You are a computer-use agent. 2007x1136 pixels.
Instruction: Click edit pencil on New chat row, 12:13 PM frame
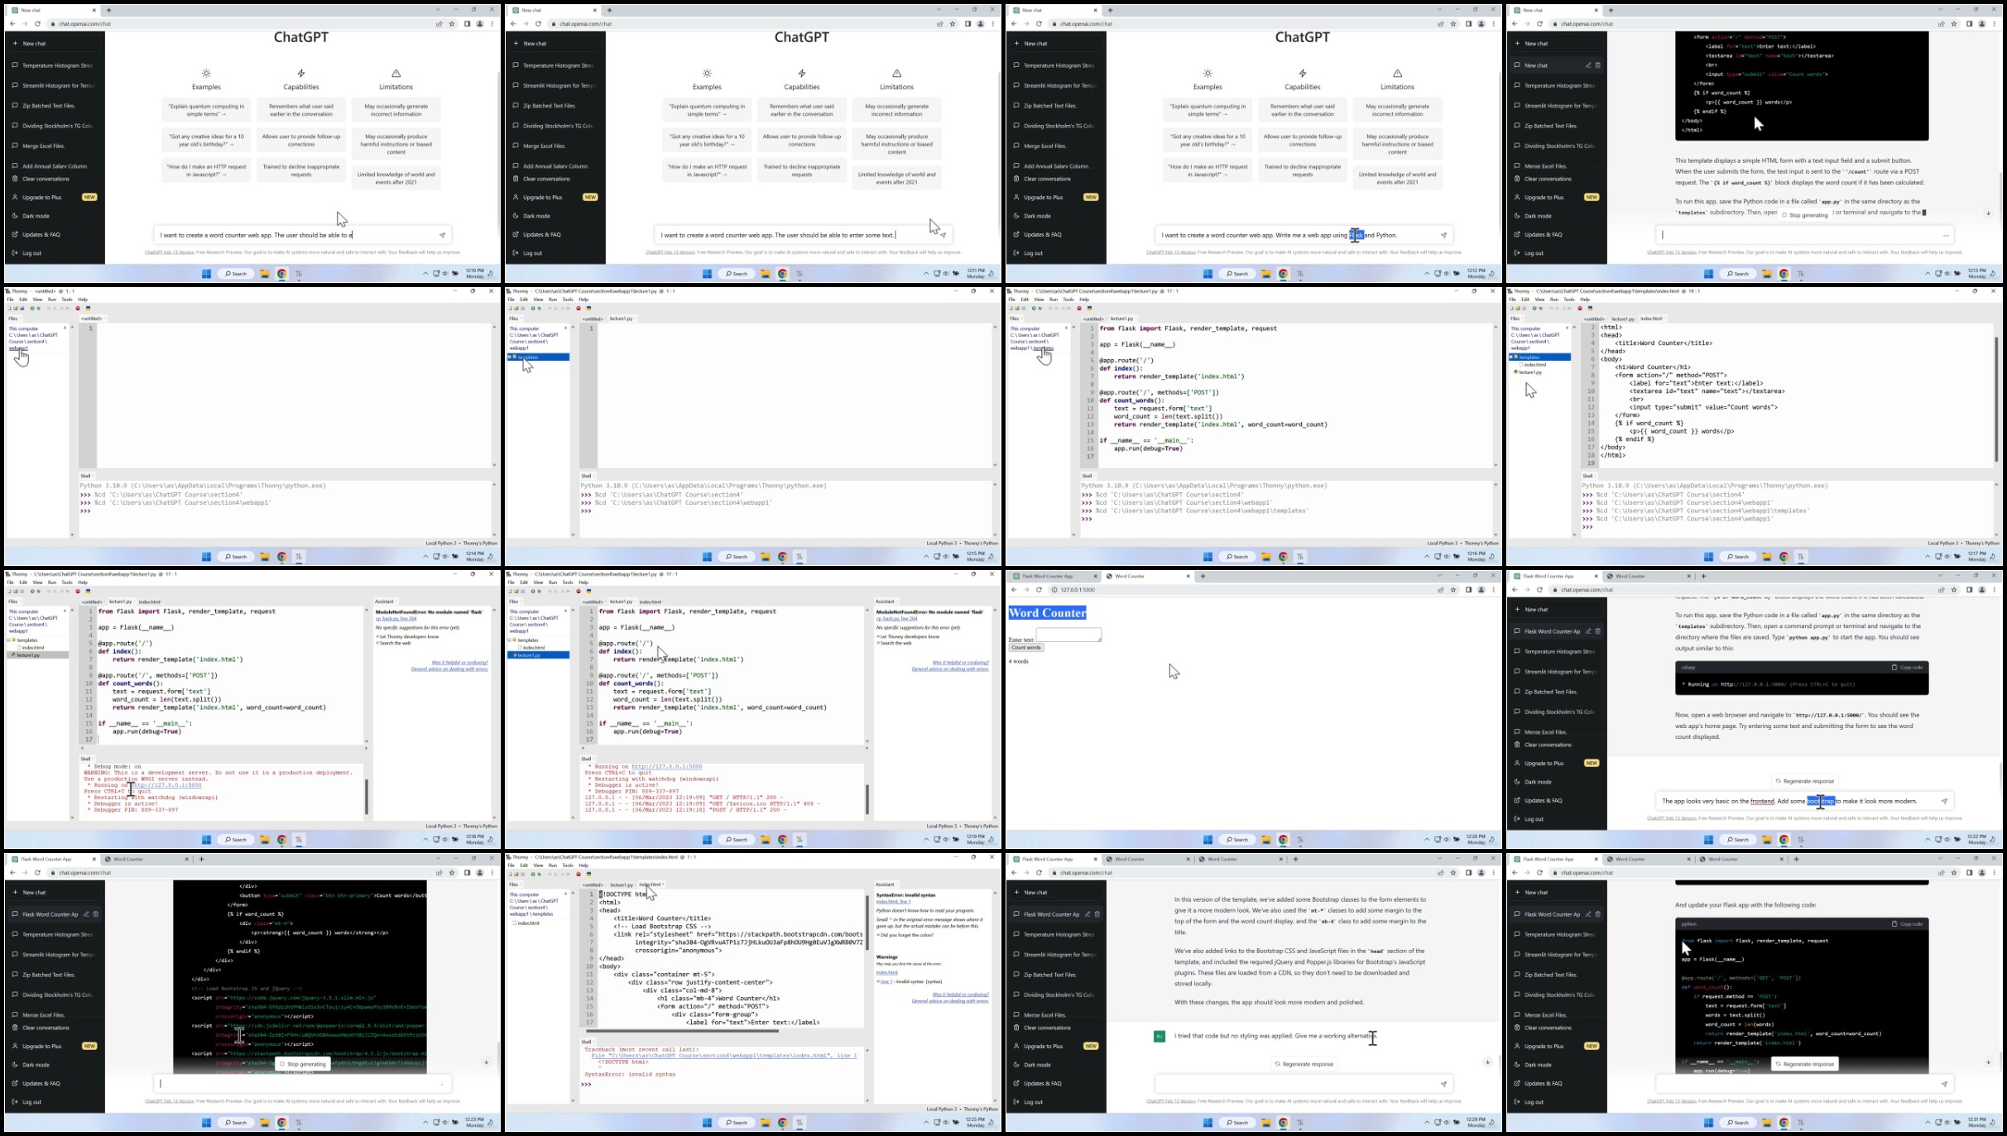point(1588,65)
